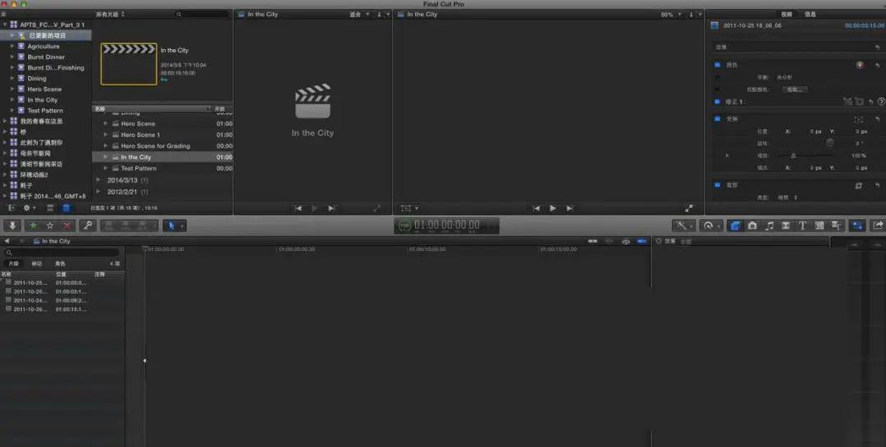Select the Hero Scene event in sidebar
886x447 pixels.
[x=44, y=89]
